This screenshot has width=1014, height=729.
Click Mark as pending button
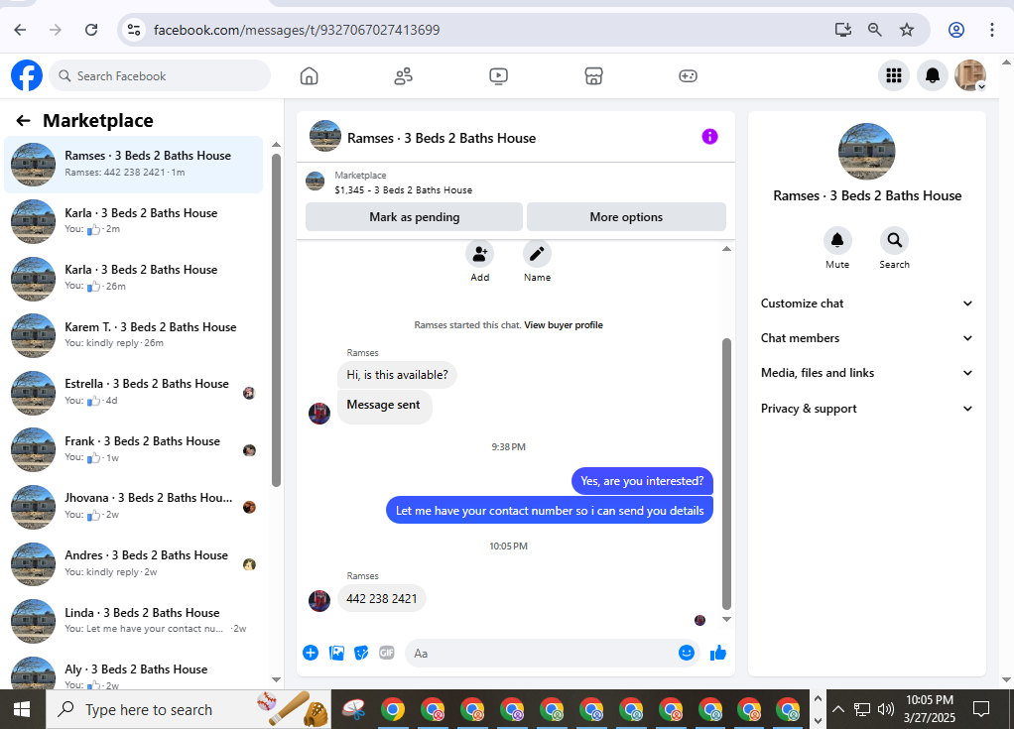[x=414, y=217]
